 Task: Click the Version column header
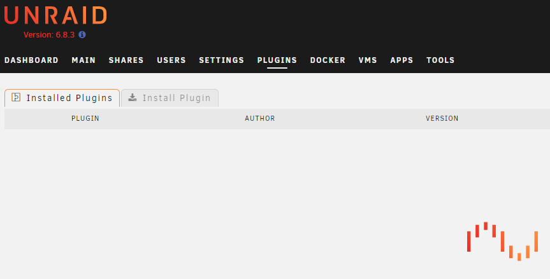click(442, 118)
